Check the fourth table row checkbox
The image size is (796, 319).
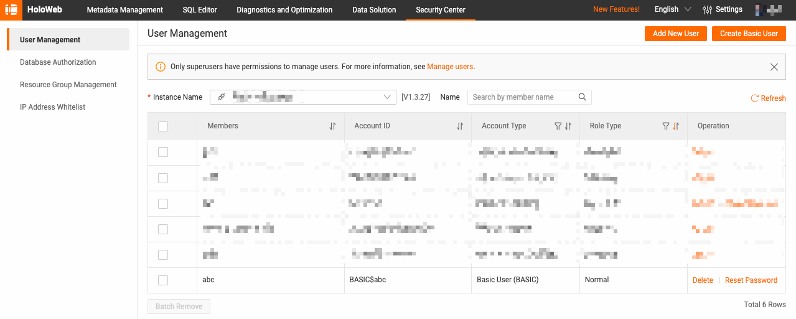163,229
